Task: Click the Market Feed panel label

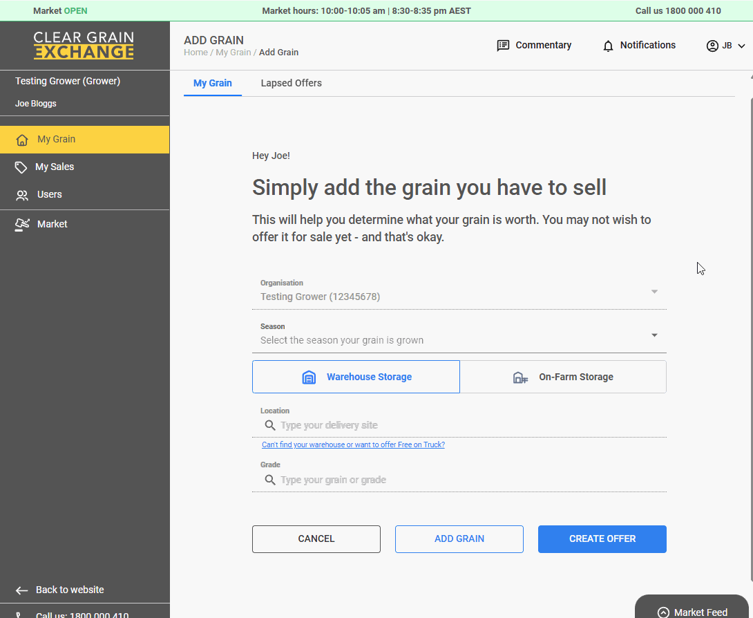Action: tap(700, 612)
